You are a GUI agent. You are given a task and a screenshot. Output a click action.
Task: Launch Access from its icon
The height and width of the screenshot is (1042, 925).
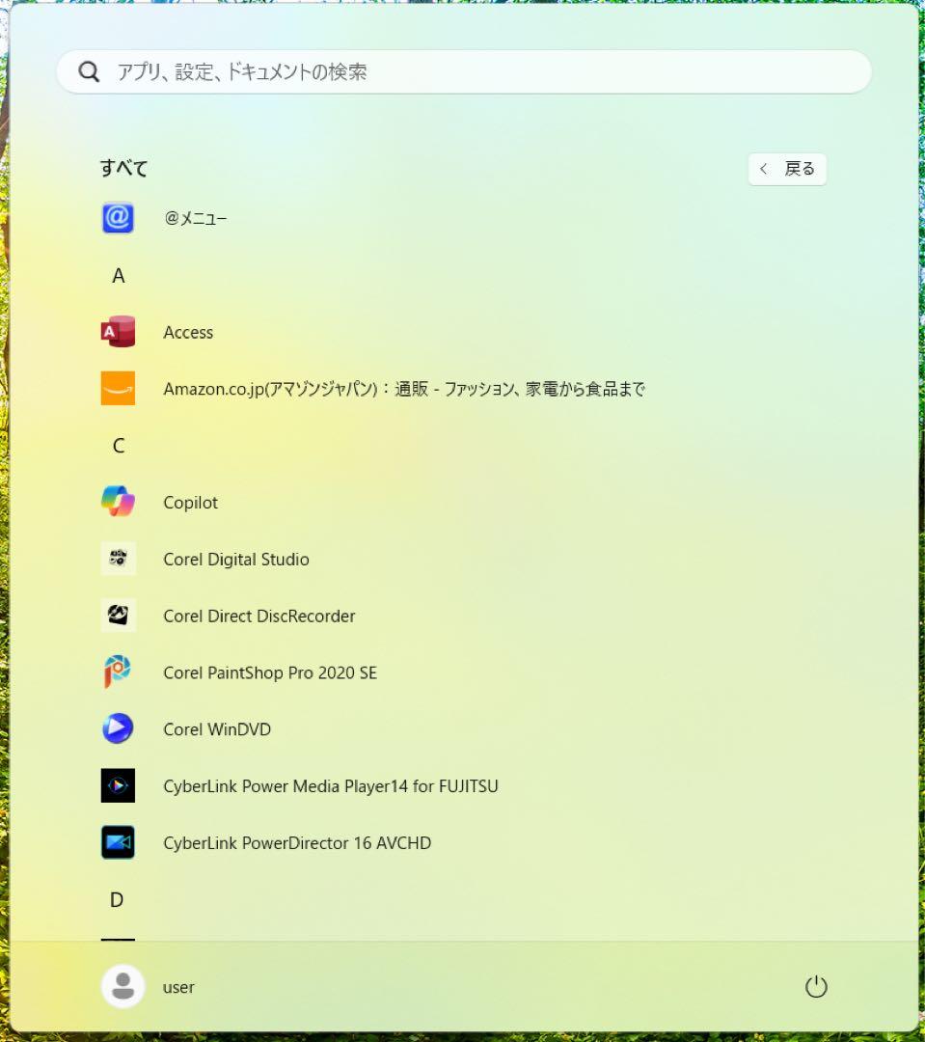tap(118, 332)
